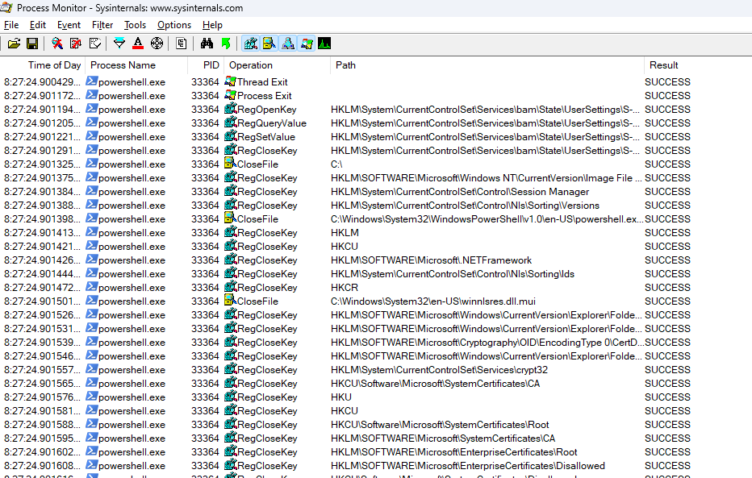Click the Process Monitor title bar app icon
The image size is (752, 478).
6,8
